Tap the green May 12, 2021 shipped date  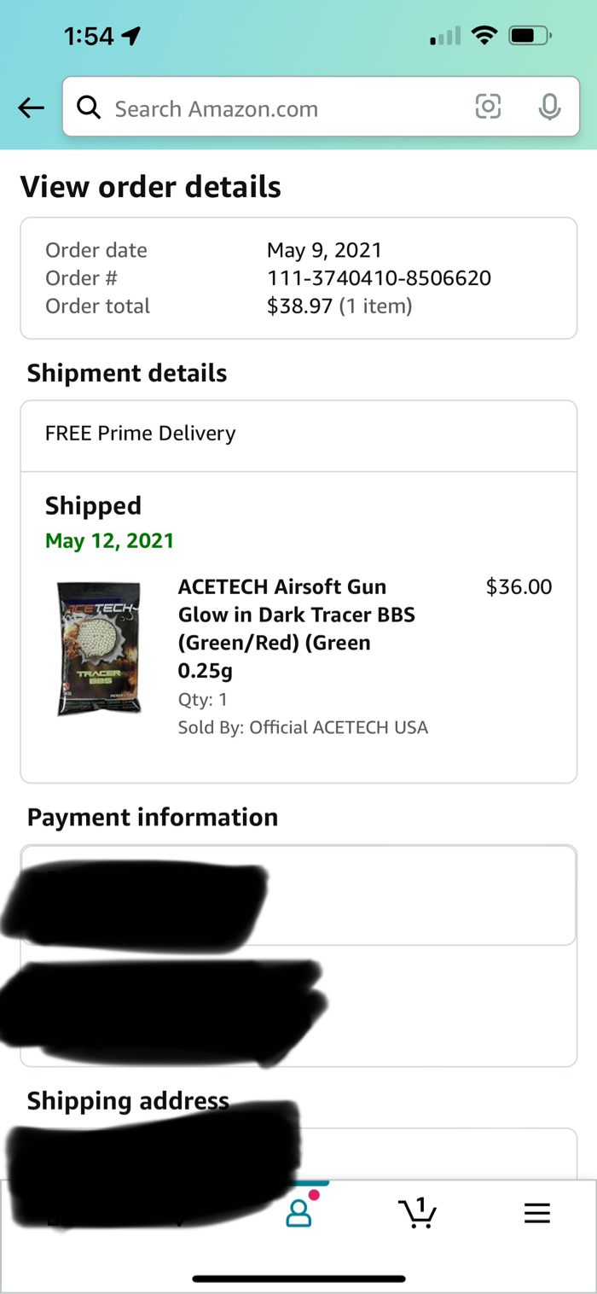pos(109,540)
